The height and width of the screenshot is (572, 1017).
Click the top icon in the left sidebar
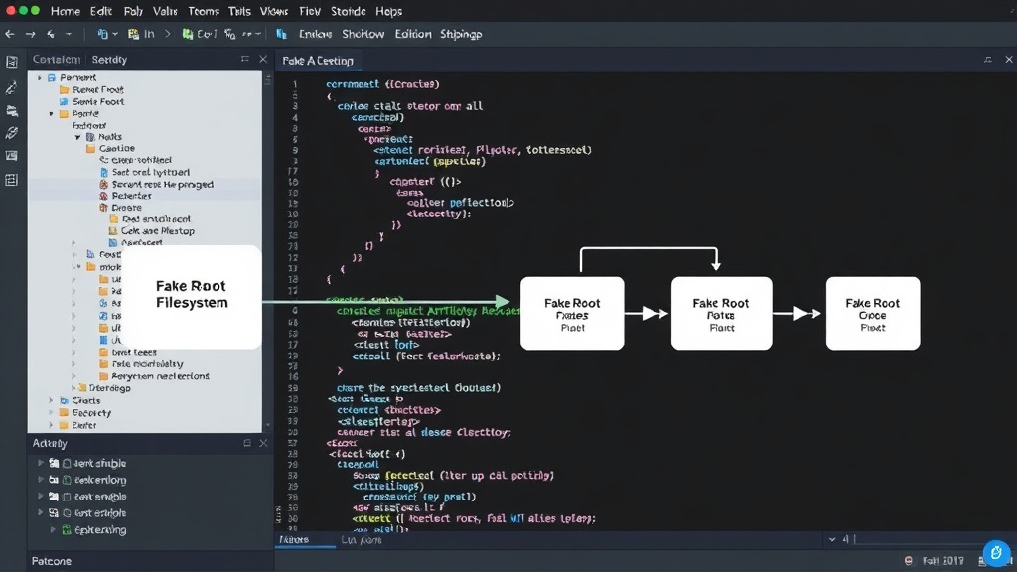(12, 62)
